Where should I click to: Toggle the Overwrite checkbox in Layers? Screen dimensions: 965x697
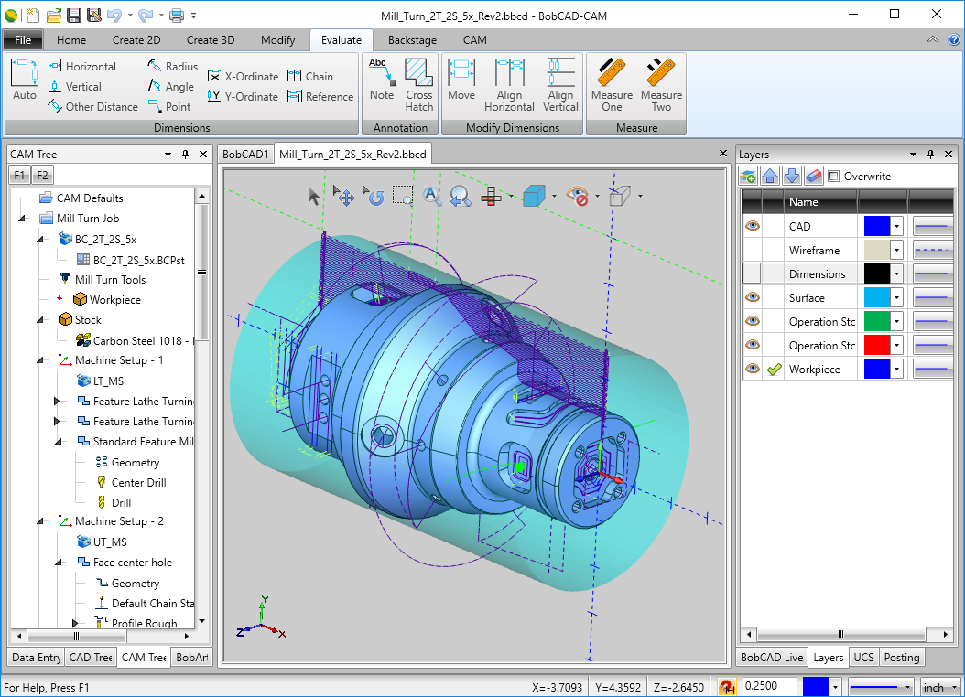pyautogui.click(x=833, y=177)
